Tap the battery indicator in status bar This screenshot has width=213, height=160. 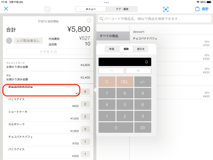(x=209, y=2)
